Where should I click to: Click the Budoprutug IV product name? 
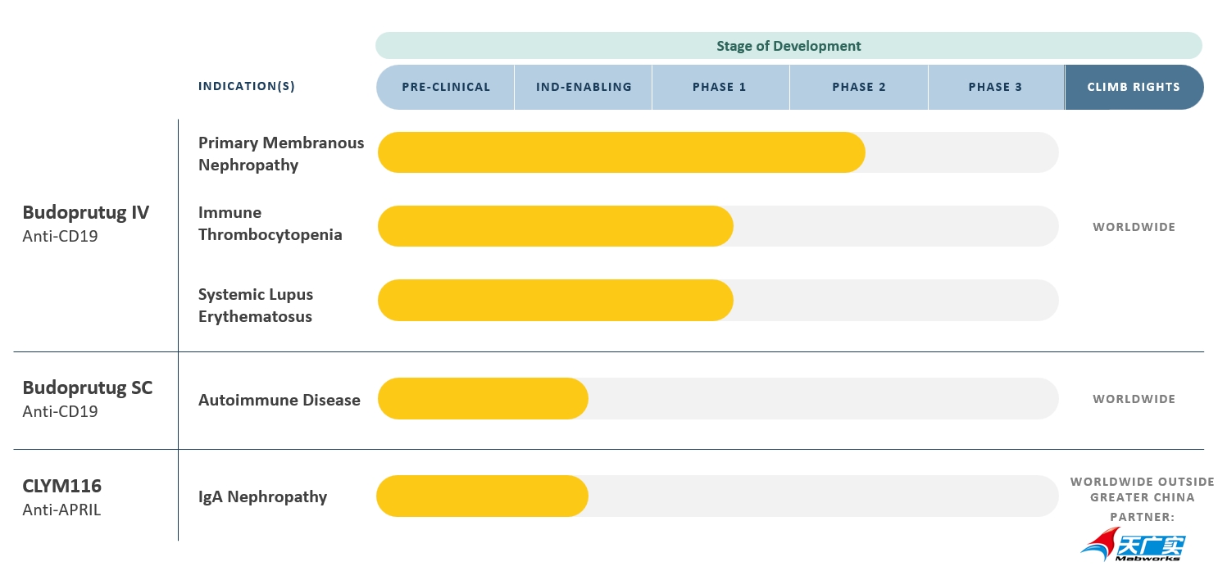pyautogui.click(x=85, y=212)
